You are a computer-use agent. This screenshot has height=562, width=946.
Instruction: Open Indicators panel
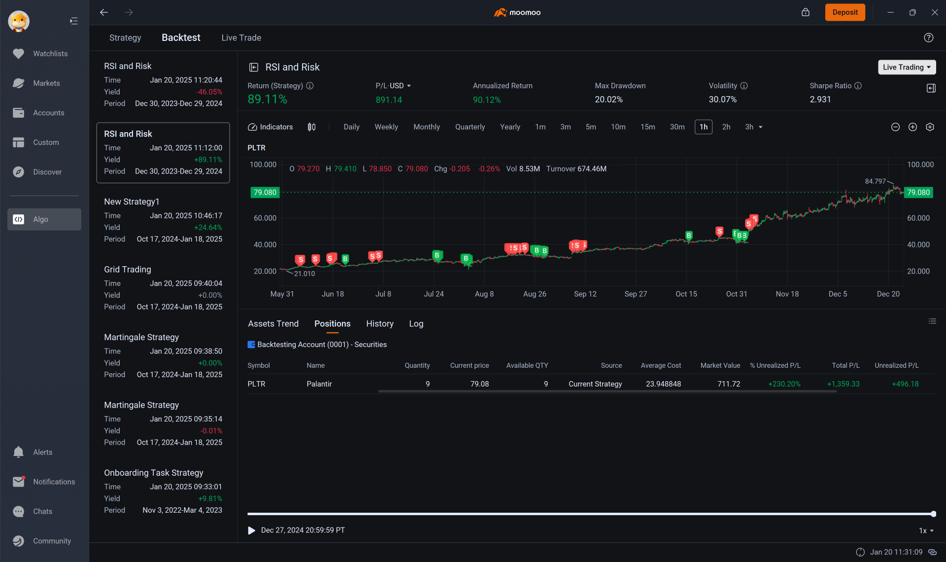pos(270,127)
